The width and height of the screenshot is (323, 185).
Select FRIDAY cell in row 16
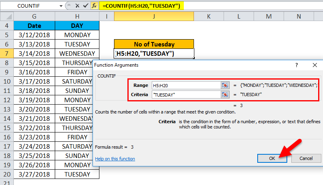tap(74, 137)
